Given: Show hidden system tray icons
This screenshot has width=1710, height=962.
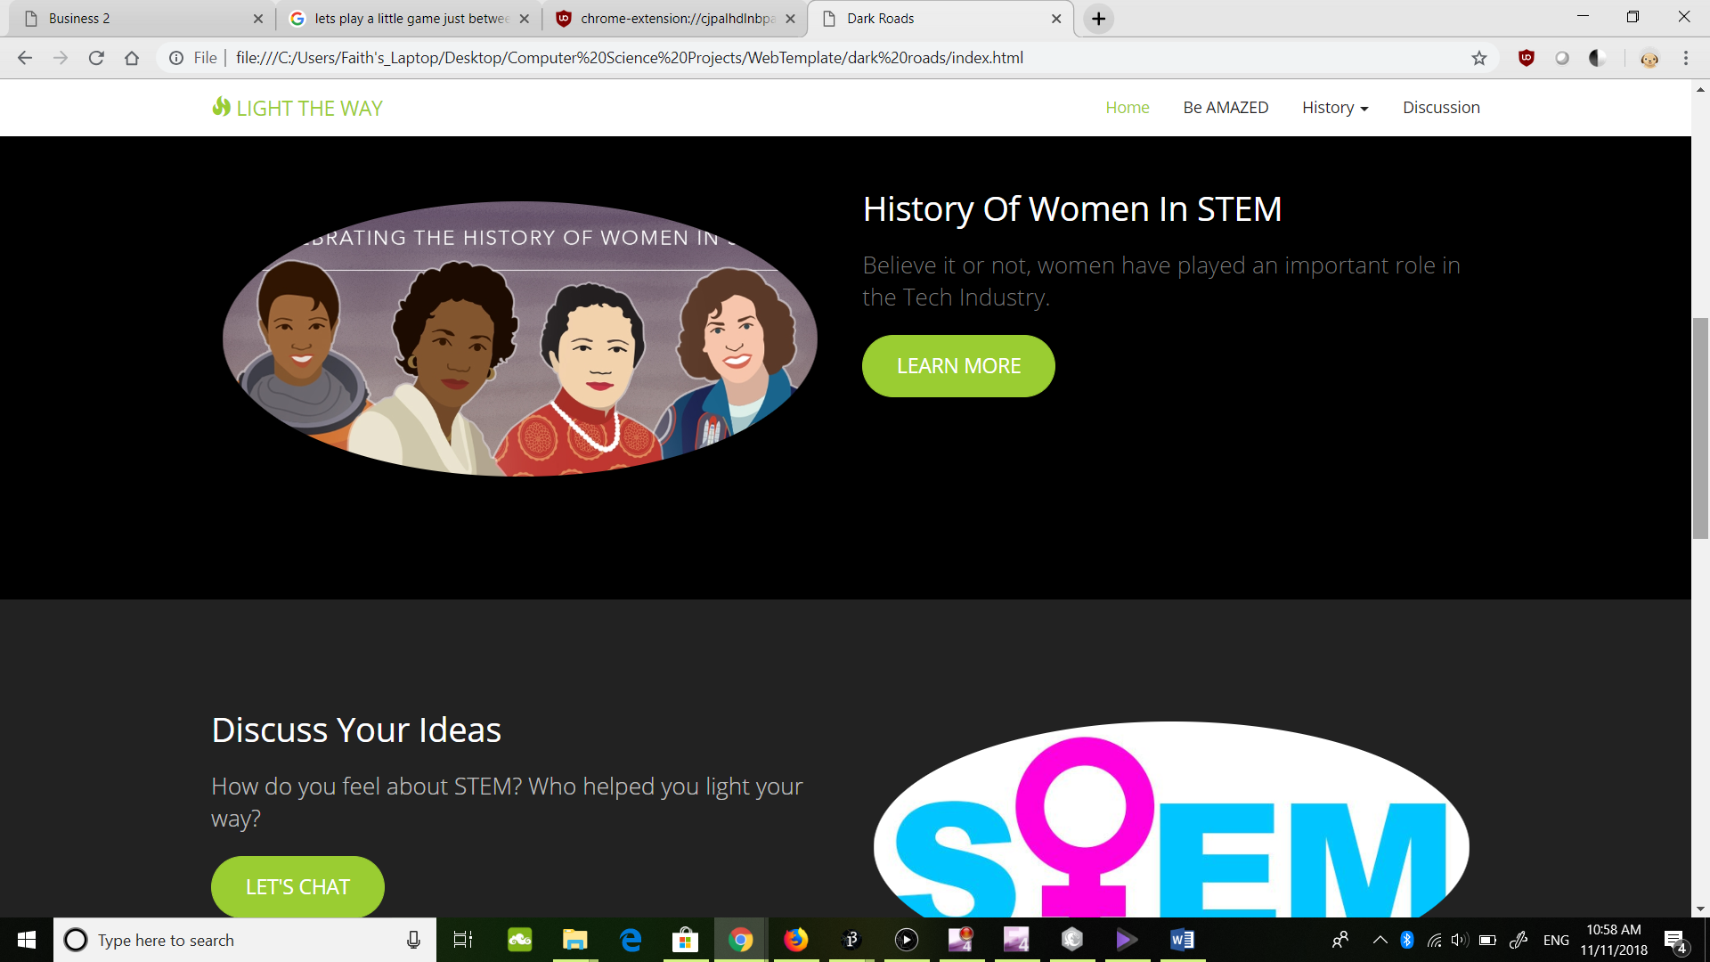Looking at the screenshot, I should tap(1380, 940).
